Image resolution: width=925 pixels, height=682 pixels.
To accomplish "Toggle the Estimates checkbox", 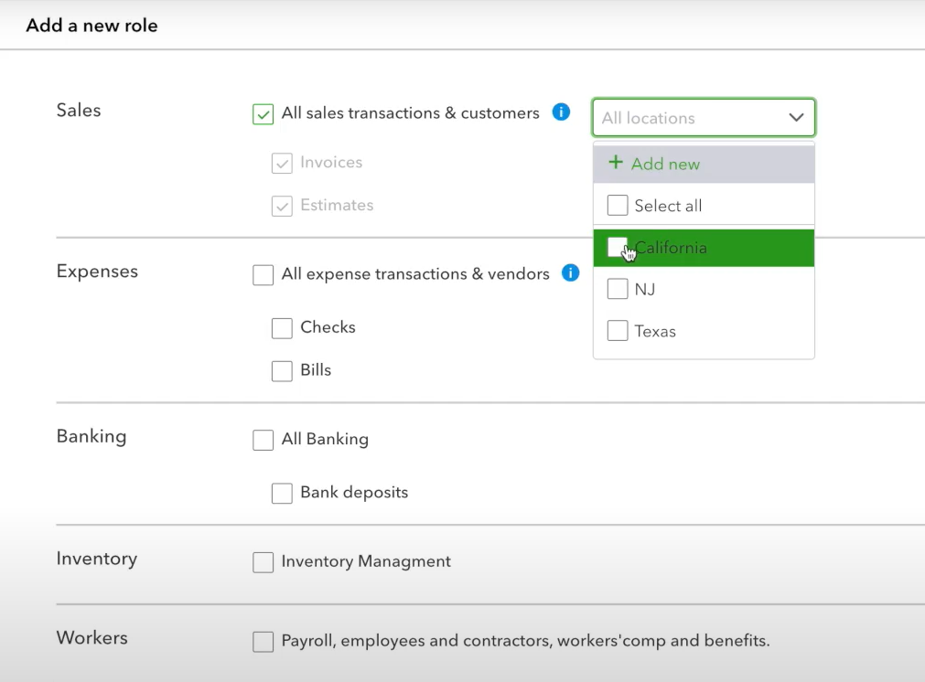I will (282, 206).
